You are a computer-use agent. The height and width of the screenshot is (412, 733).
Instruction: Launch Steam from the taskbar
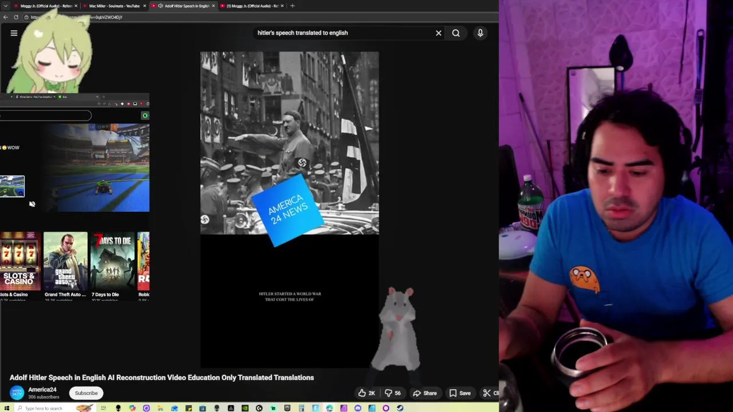click(x=400, y=408)
